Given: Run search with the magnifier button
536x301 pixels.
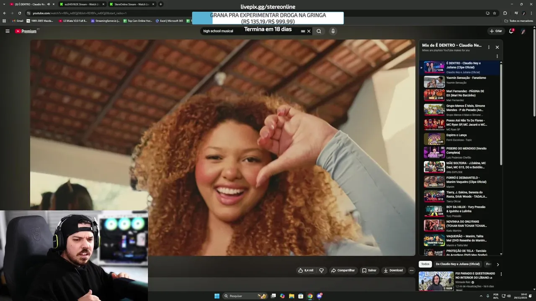Looking at the screenshot, I should (x=319, y=31).
